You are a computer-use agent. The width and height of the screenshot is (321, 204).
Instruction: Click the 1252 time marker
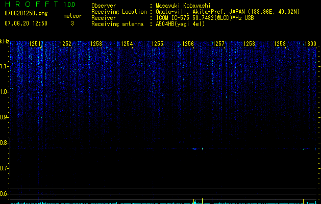pyautogui.click(x=65, y=44)
